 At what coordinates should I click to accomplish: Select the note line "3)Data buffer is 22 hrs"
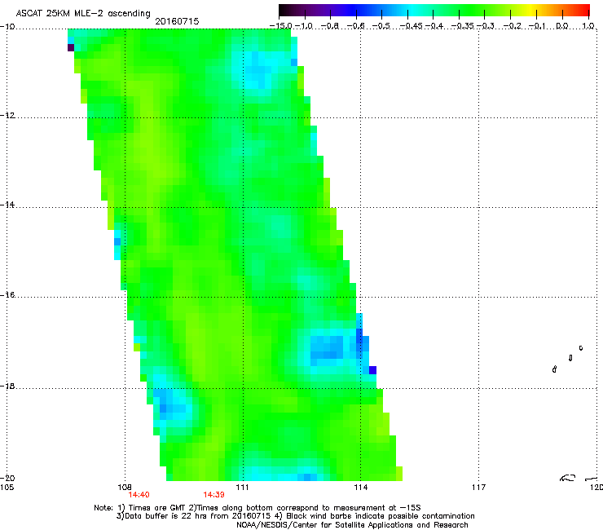point(295,516)
